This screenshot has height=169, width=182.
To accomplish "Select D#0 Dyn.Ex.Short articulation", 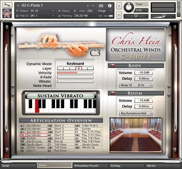I will coord(34,145).
